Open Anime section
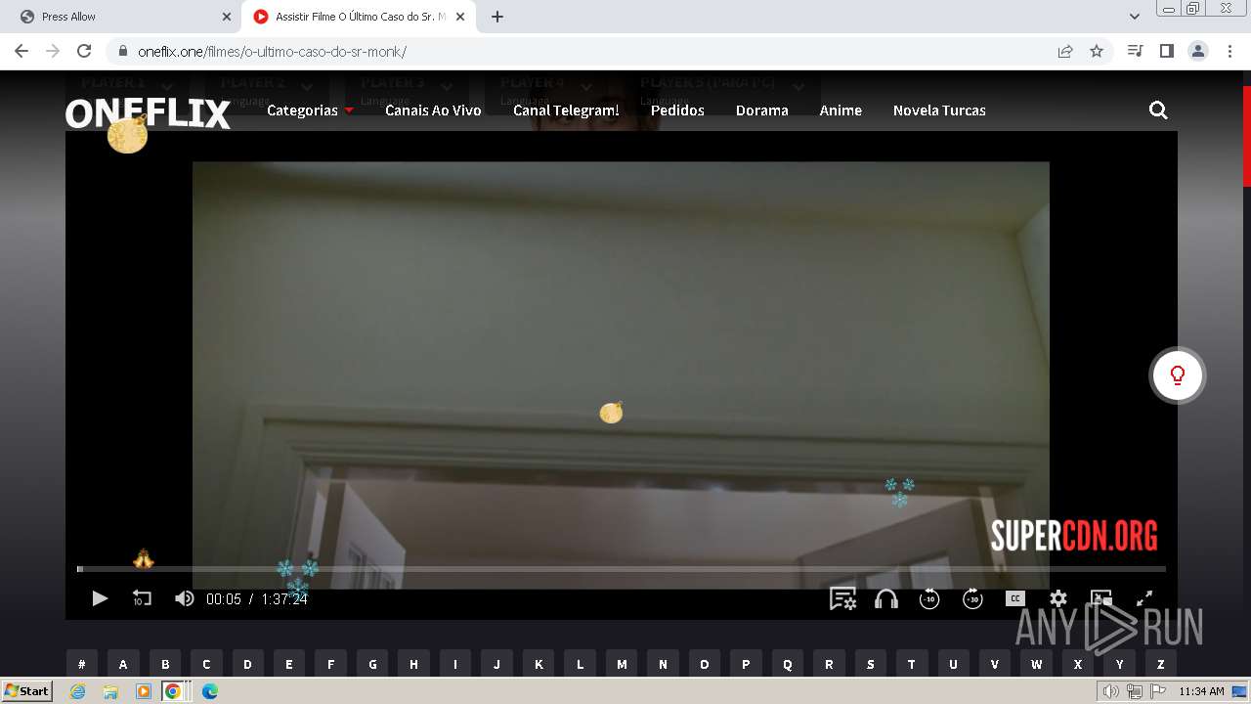1251x704 pixels. tap(841, 110)
